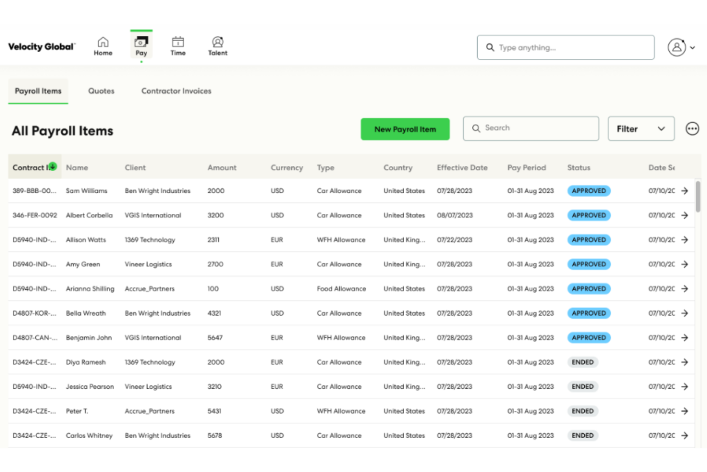This screenshot has width=707, height=472.
Task: Select the name Allison Watts
Action: (86, 240)
